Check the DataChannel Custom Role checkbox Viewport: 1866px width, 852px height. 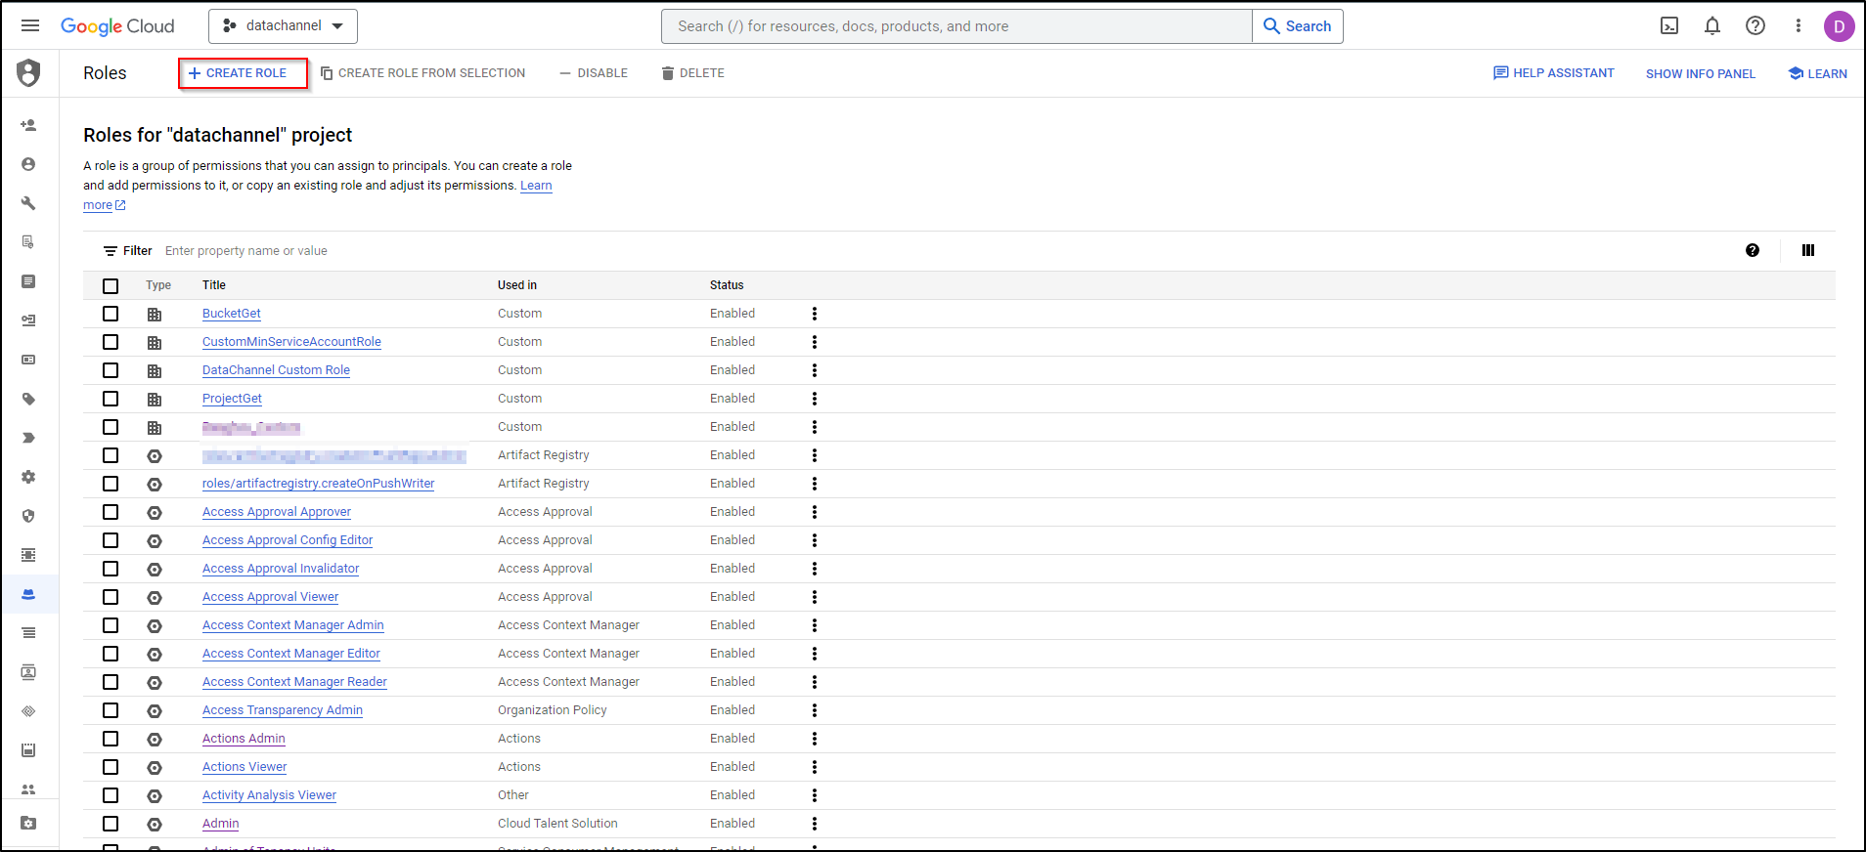(111, 370)
